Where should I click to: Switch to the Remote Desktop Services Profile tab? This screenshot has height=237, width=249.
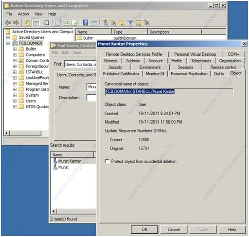[x=134, y=54]
